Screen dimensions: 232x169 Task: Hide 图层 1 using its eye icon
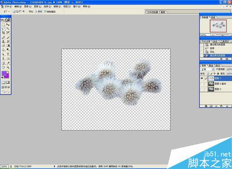tap(202, 78)
